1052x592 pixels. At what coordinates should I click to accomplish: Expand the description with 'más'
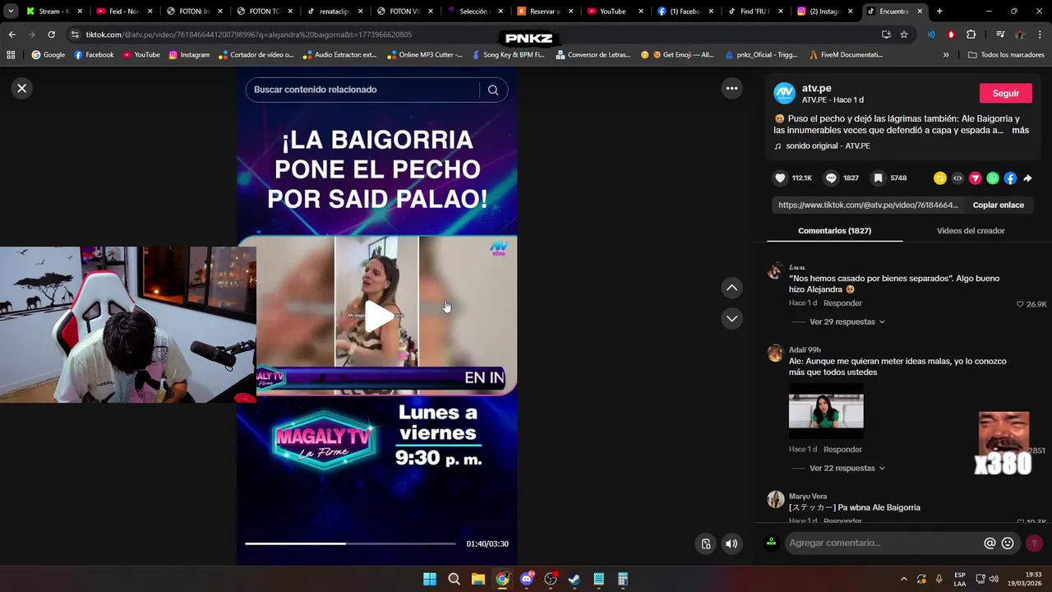(x=1020, y=130)
